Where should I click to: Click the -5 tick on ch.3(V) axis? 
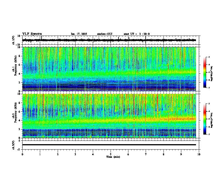19,150
